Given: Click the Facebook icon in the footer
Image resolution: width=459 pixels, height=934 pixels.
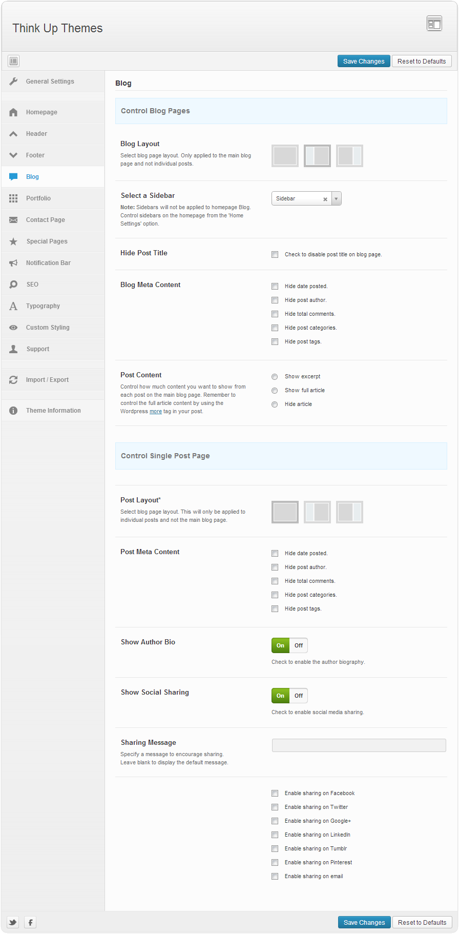Looking at the screenshot, I should [30, 922].
